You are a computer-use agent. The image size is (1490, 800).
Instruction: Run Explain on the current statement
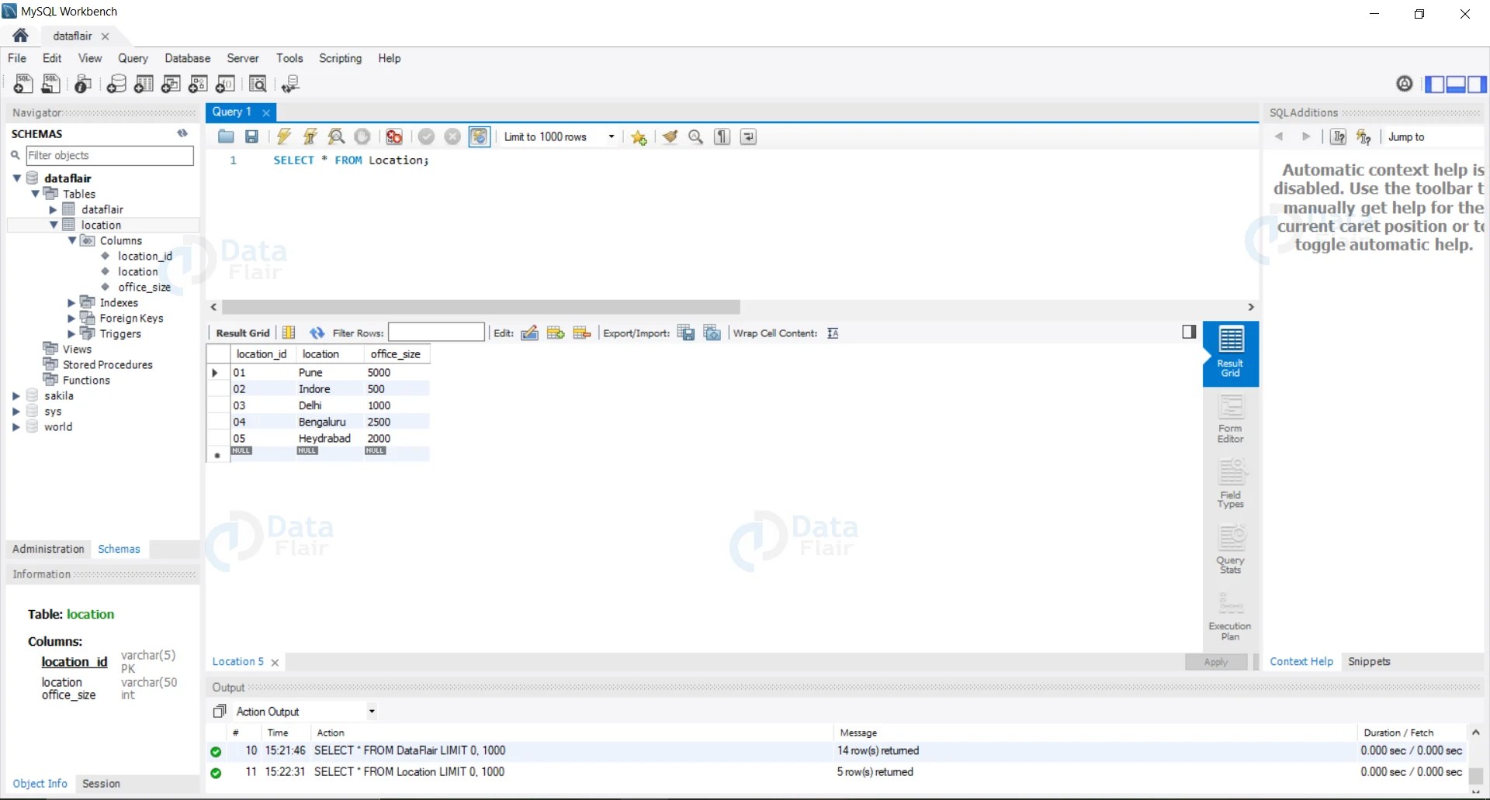click(336, 137)
